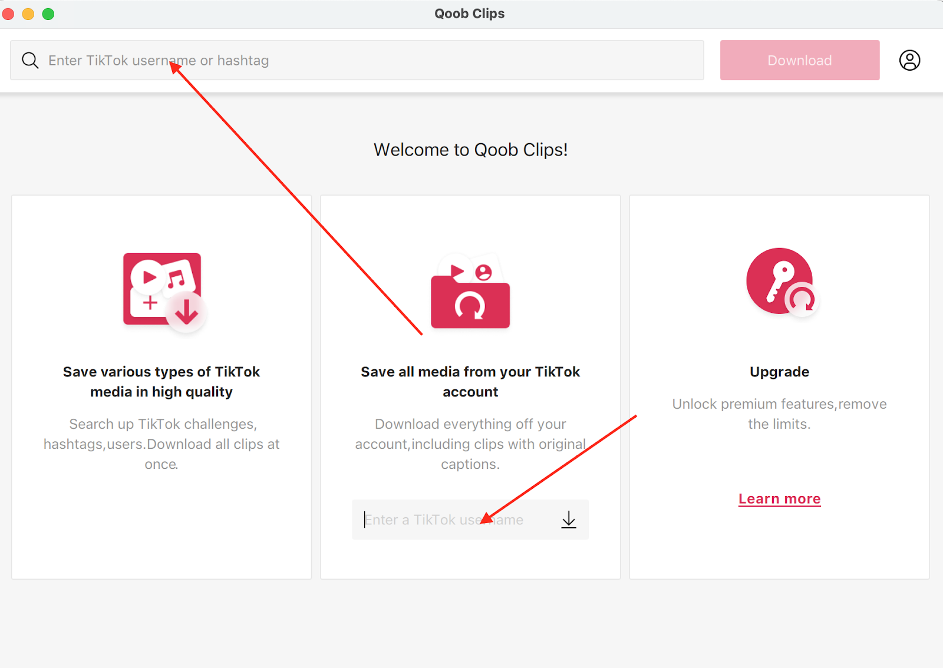Click 'Unlock premium features' description text
Viewport: 943px width, 668px height.
[x=779, y=414]
